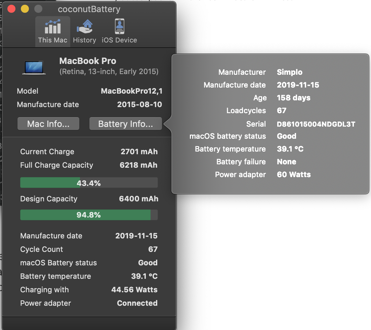Click the Loadcycles value in the popover
Viewport: 371px width, 330px height.
tap(282, 110)
